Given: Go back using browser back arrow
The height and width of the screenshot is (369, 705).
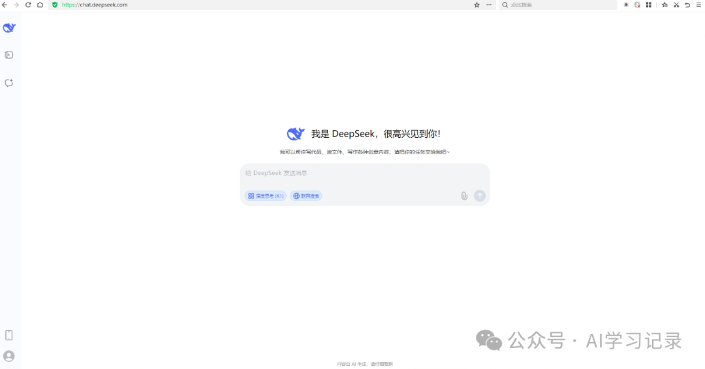Looking at the screenshot, I should [5, 5].
